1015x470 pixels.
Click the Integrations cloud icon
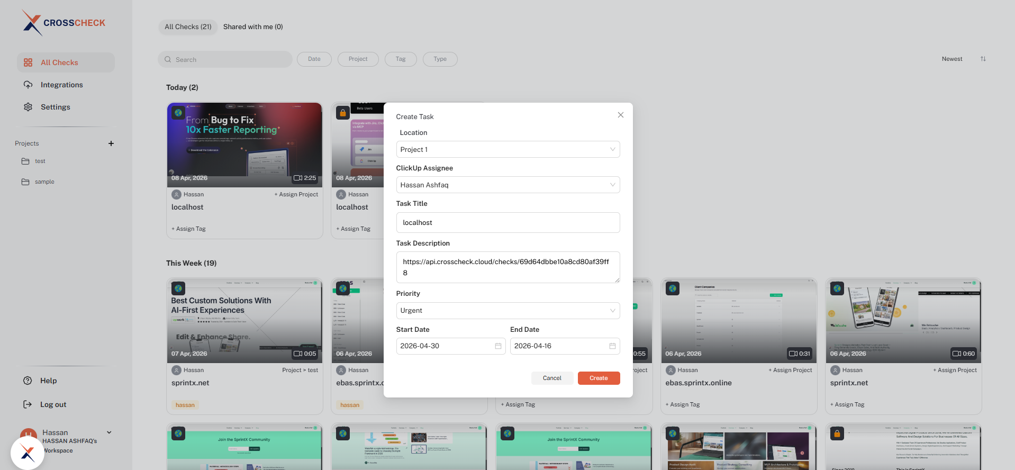coord(28,85)
